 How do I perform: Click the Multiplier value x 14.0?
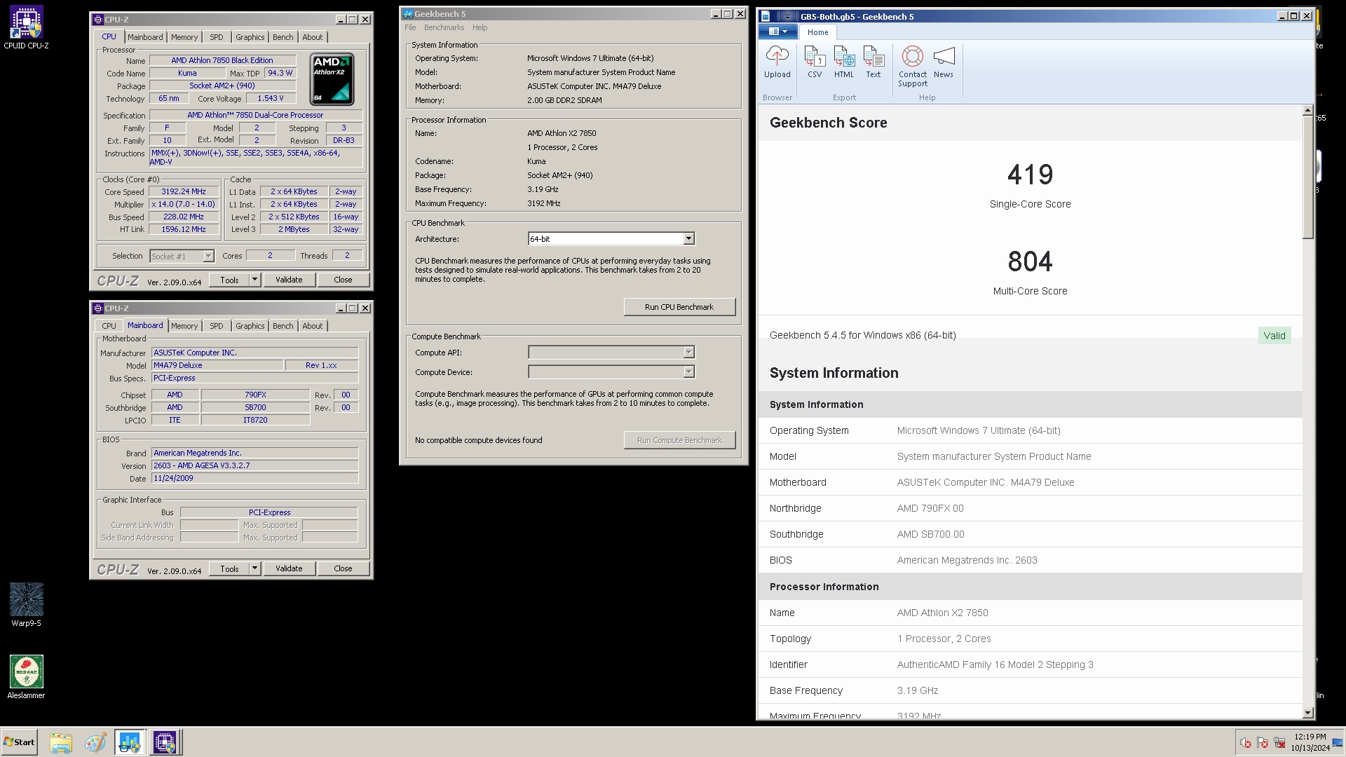click(184, 204)
